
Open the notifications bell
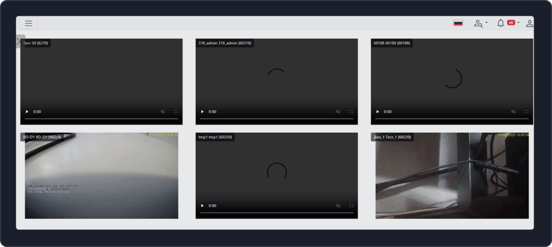tap(500, 23)
